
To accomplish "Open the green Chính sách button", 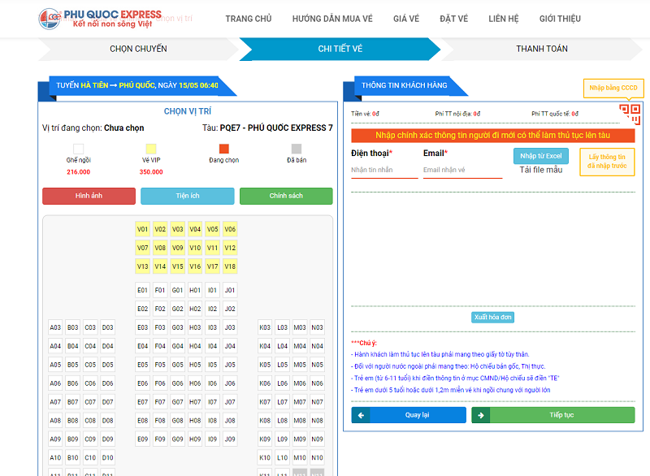I will [286, 196].
